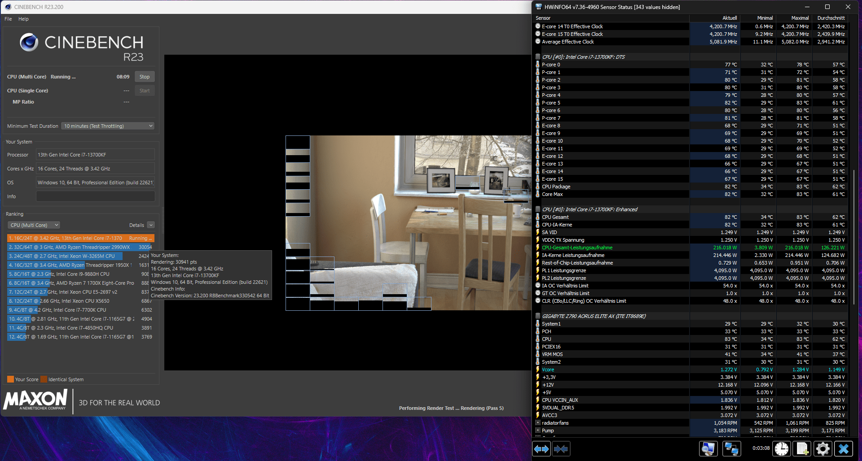Viewport: 862px width, 461px height.
Task: Click clock icon of Average Effective Clock row
Action: [538, 42]
